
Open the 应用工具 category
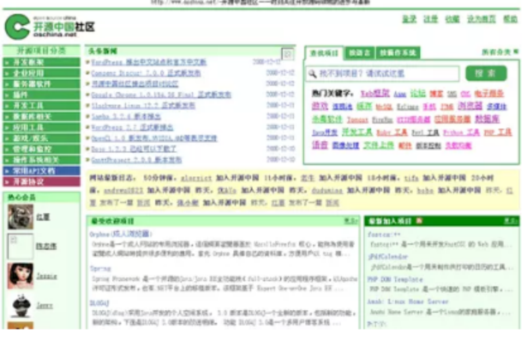click(41, 127)
